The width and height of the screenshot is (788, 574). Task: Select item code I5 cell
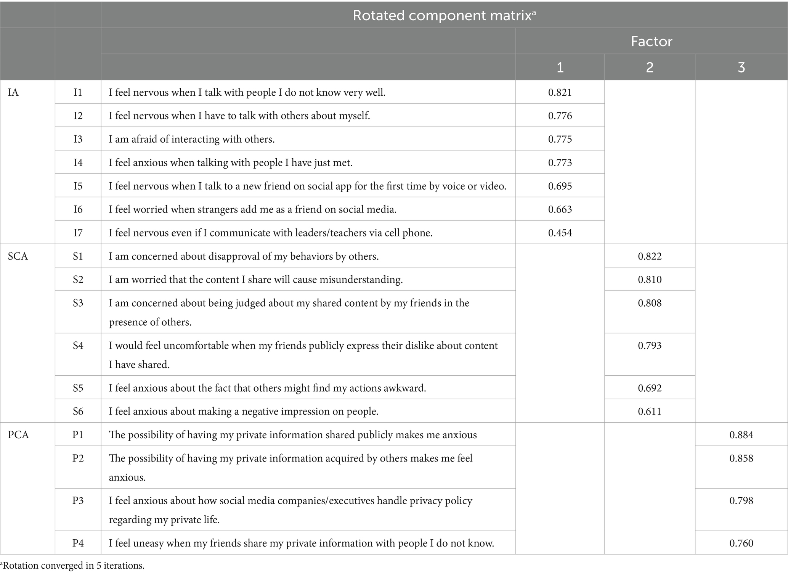[x=78, y=186]
